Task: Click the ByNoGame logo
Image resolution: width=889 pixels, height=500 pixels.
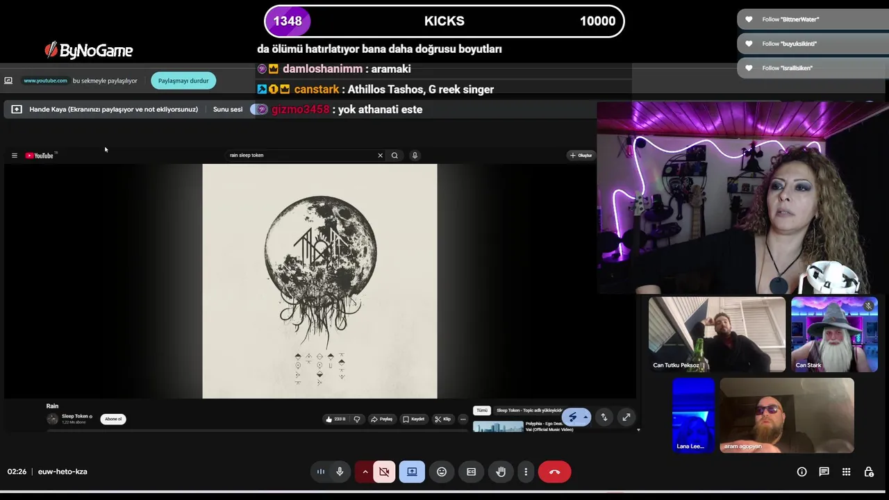Action: 89,50
